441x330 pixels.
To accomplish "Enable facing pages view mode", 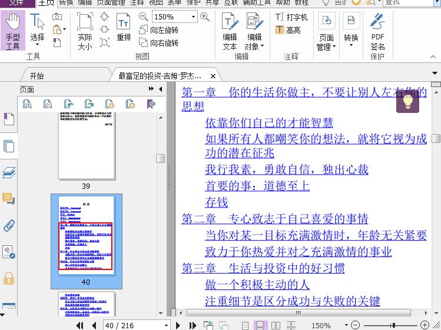I will [x=276, y=325].
